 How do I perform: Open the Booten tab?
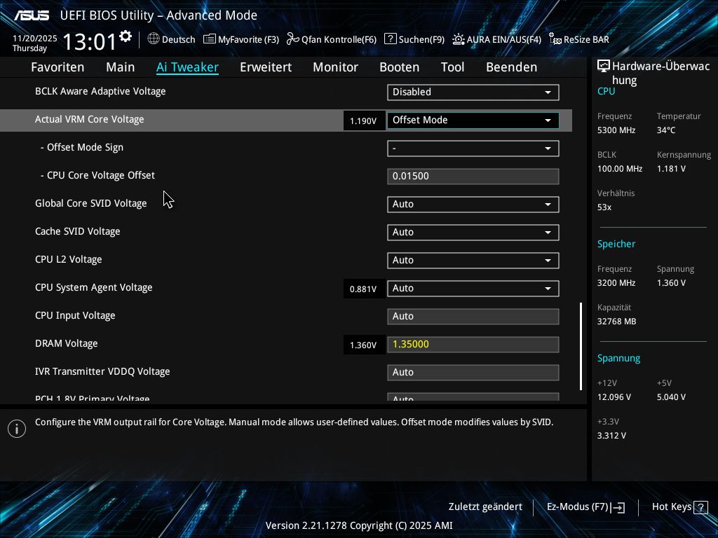click(x=399, y=67)
